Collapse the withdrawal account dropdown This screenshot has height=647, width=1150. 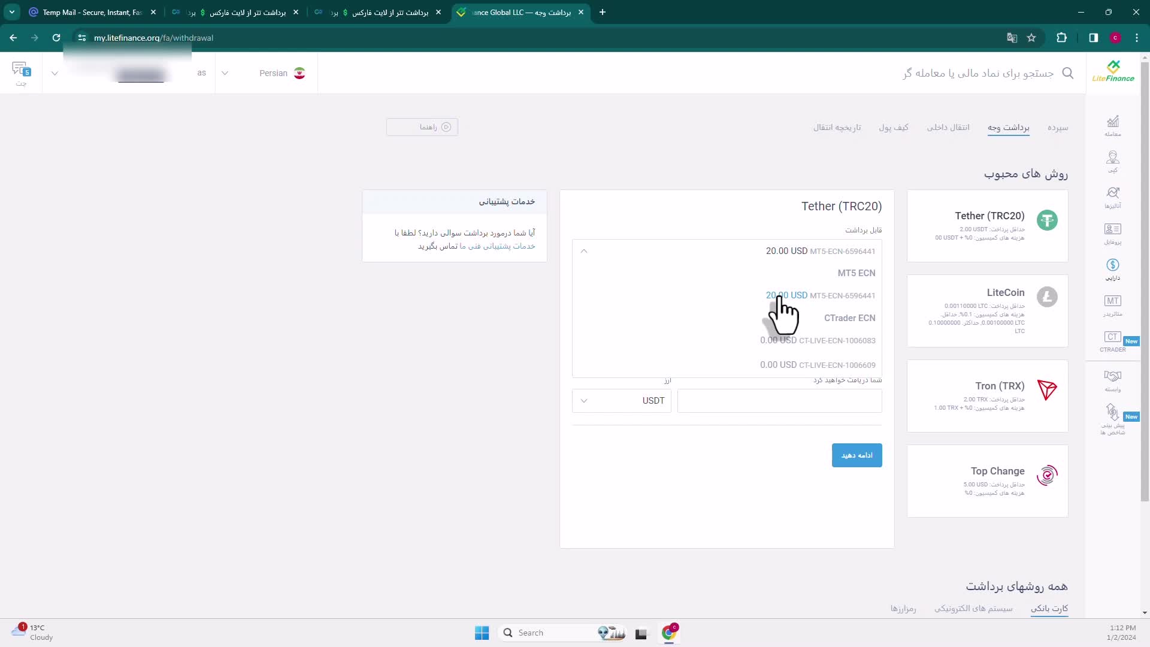(584, 251)
